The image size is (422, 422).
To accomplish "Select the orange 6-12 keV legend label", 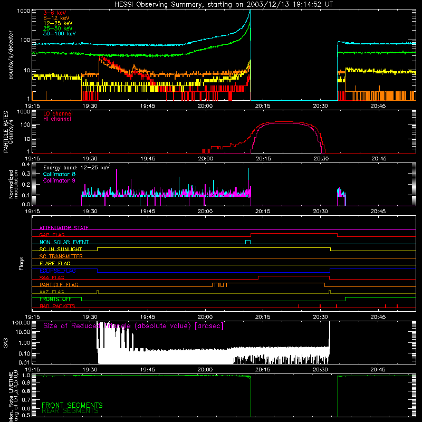I will 56,18.
